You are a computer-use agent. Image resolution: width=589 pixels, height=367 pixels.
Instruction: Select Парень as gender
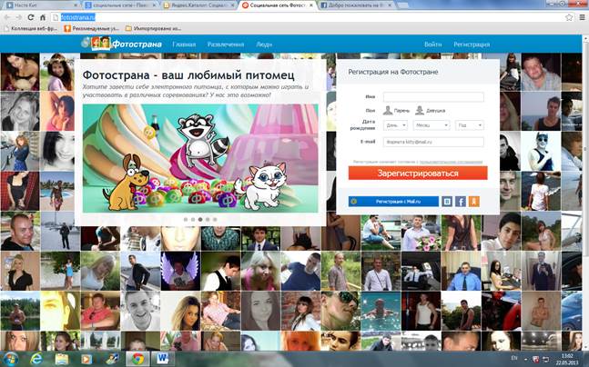[396, 111]
